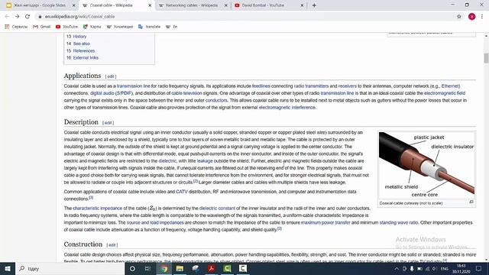Close the David Bombal YouTube tab
Image resolution: width=489 pixels, height=275 pixels.
click(302, 5)
